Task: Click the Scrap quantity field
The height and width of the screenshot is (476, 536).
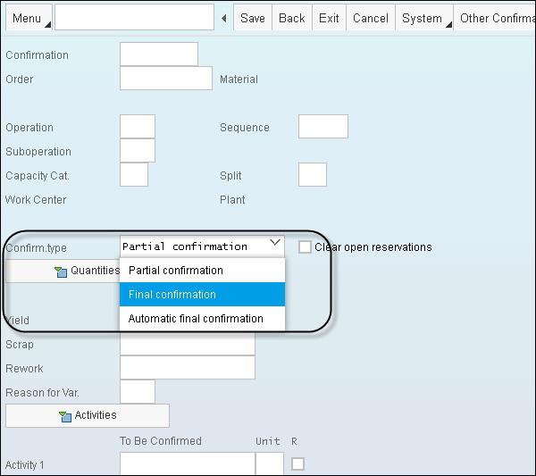Action: pyautogui.click(x=188, y=344)
